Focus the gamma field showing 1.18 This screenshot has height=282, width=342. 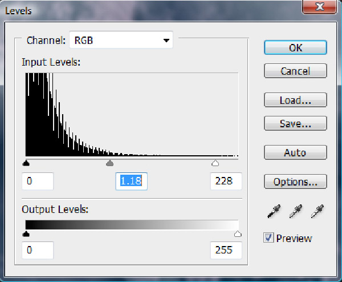[132, 181]
